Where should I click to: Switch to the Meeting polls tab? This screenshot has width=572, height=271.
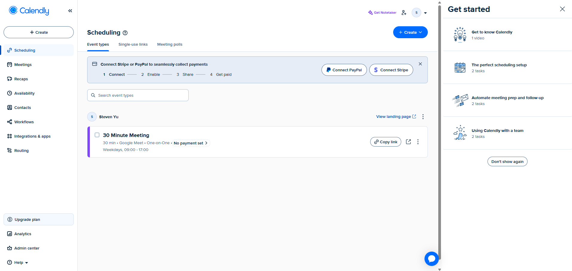pos(170,44)
